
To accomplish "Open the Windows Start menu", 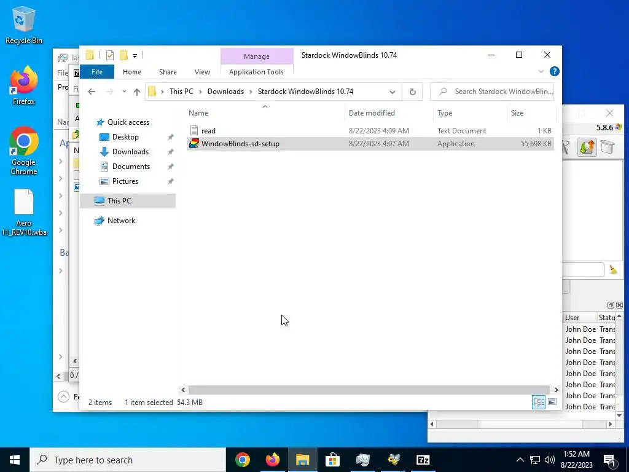I will (x=15, y=460).
